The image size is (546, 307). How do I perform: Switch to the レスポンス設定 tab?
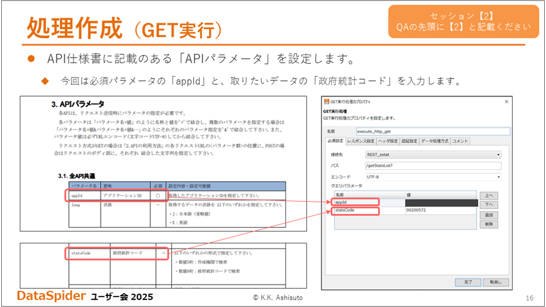(361, 141)
